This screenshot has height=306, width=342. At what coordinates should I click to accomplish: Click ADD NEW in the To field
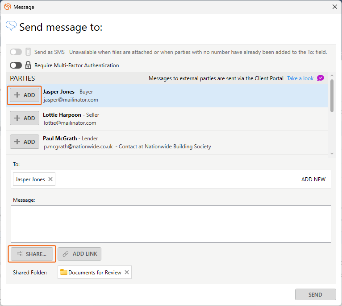[313, 179]
